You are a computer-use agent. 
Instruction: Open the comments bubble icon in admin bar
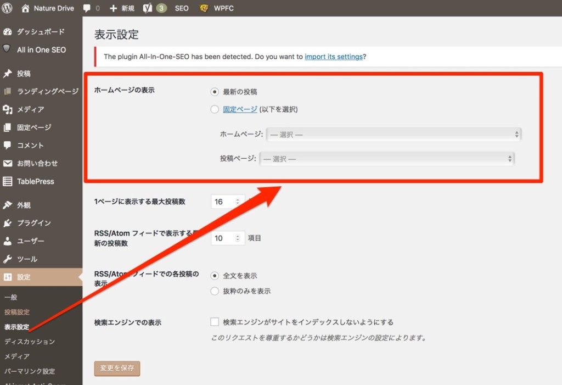pos(87,8)
